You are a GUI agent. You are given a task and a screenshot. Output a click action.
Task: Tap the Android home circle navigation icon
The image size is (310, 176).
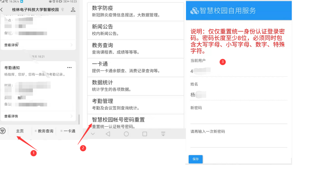pos(126,134)
